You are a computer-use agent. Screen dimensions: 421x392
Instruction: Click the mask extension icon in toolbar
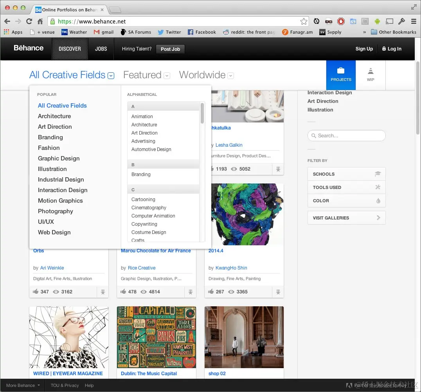coord(329,22)
